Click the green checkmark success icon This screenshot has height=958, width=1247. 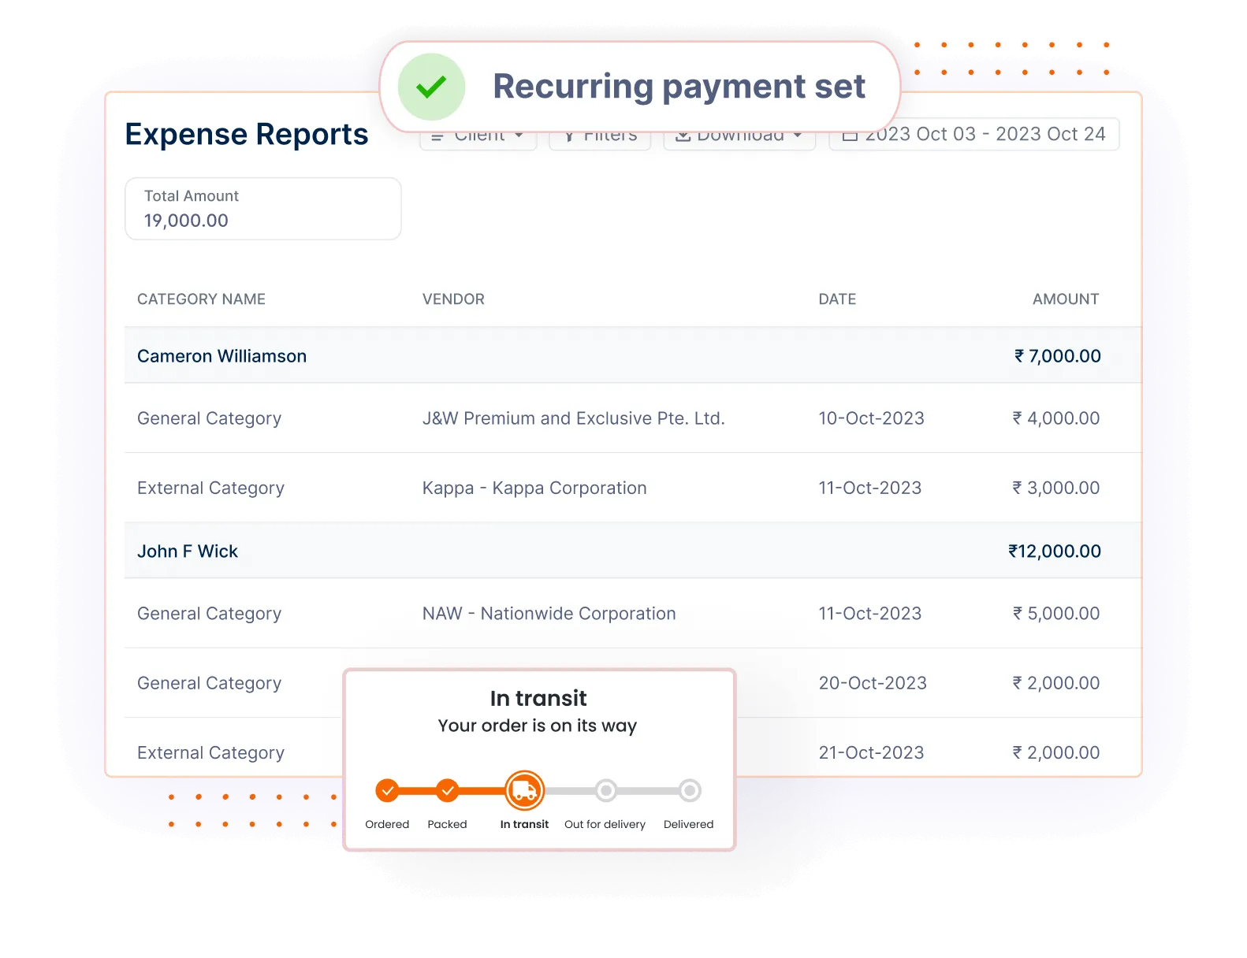click(x=431, y=87)
